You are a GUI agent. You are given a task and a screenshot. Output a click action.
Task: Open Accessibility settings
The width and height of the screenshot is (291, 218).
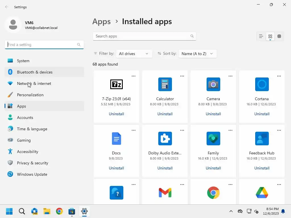(x=44, y=152)
